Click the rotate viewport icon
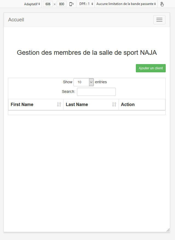 [x=71, y=4]
